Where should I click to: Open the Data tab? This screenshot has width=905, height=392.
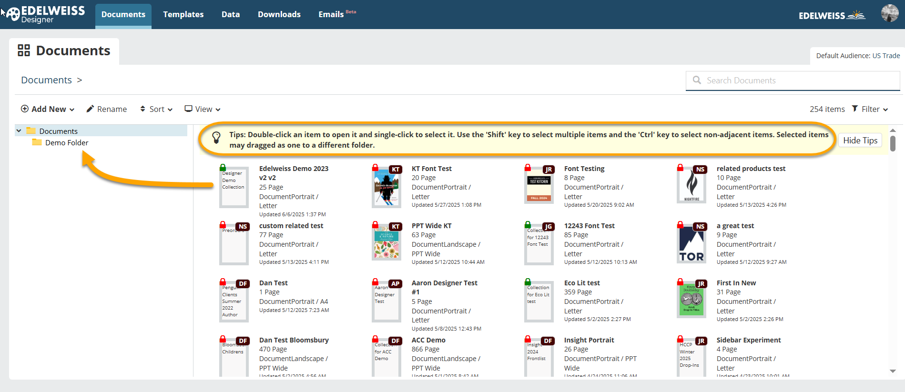(231, 14)
